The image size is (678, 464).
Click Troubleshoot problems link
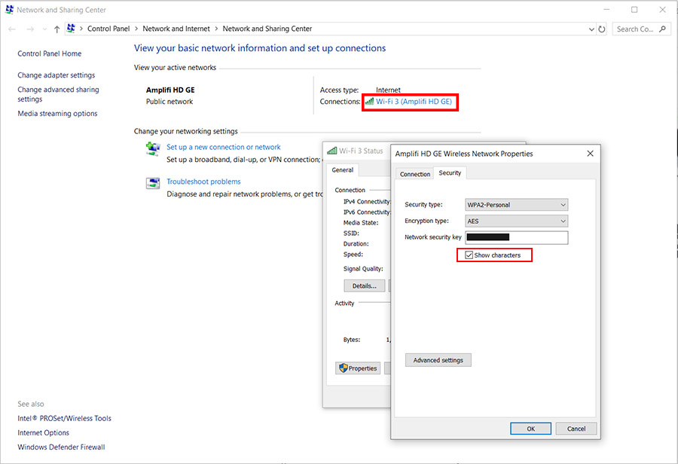(x=203, y=182)
